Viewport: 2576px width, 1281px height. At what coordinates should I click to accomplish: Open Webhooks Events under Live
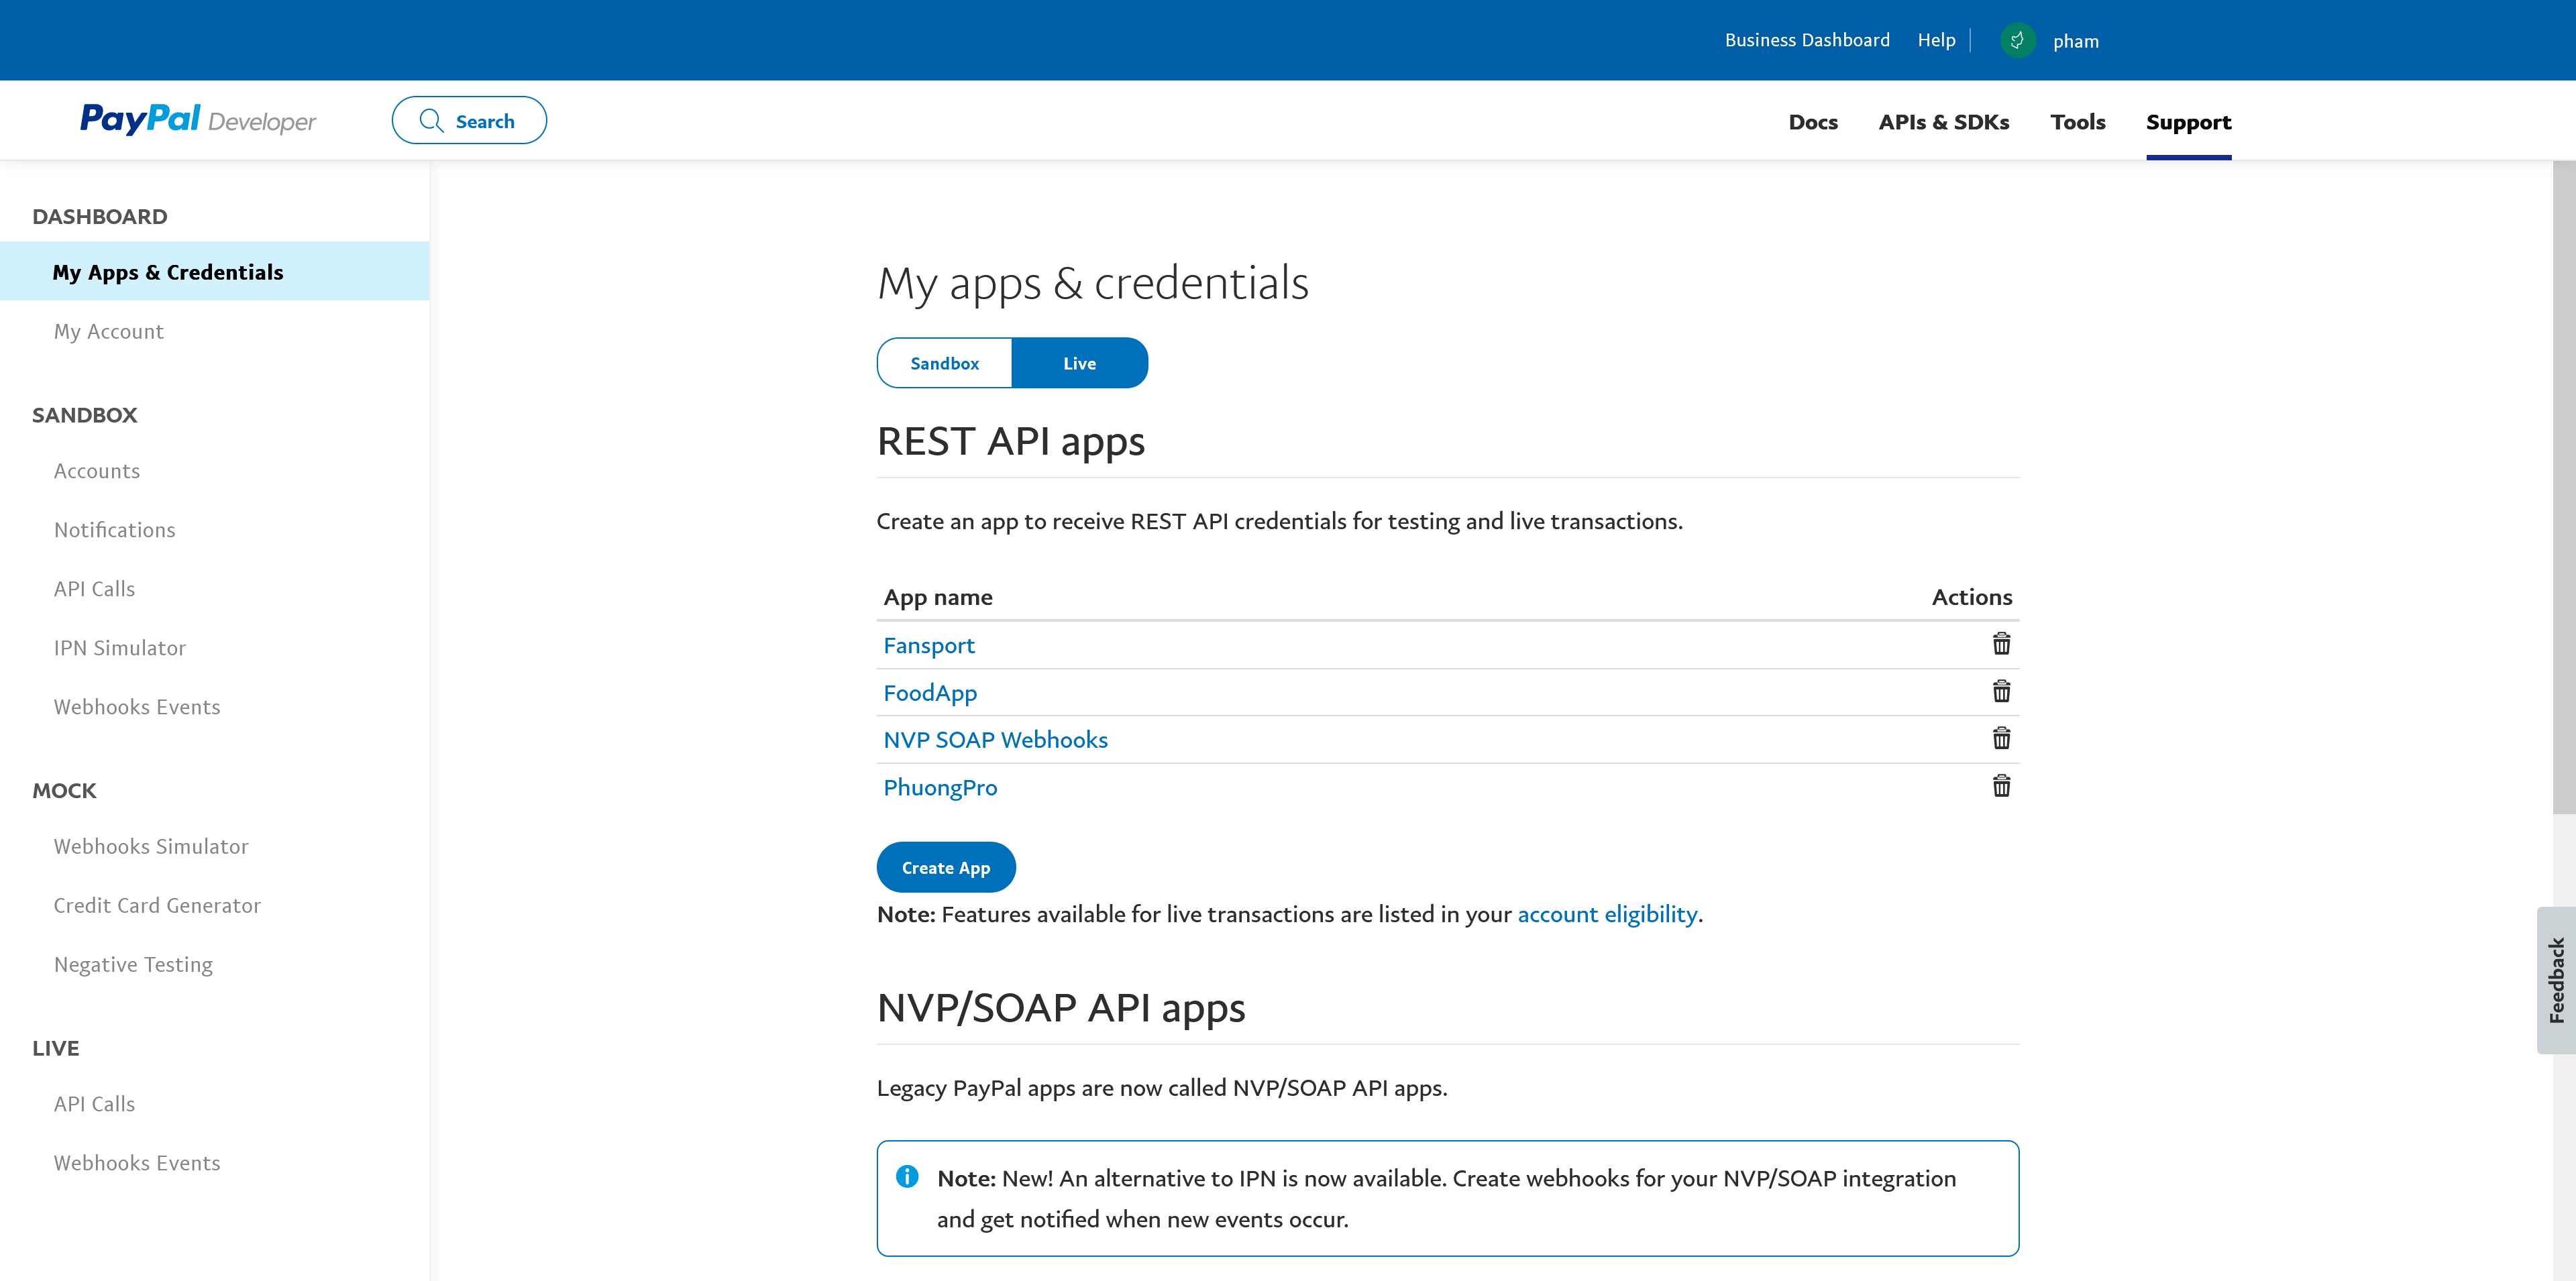tap(136, 1163)
